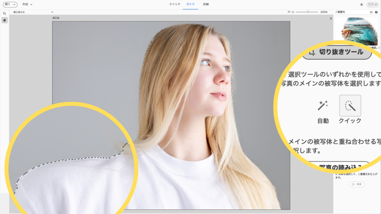Close the guided edit with the X

pyautogui.click(x=331, y=19)
